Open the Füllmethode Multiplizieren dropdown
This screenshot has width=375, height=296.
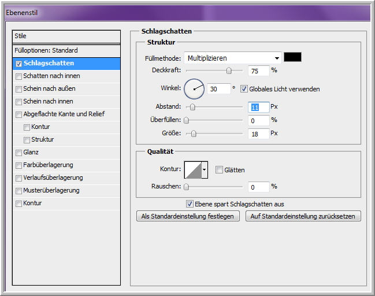click(x=233, y=58)
